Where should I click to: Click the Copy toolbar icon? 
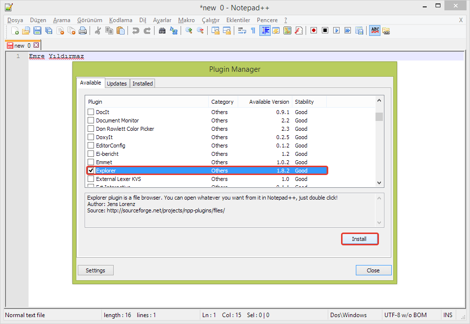tap(109, 30)
